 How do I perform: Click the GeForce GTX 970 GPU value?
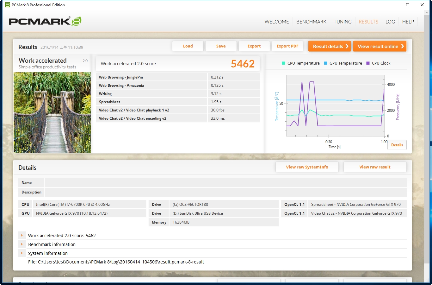coord(72,213)
